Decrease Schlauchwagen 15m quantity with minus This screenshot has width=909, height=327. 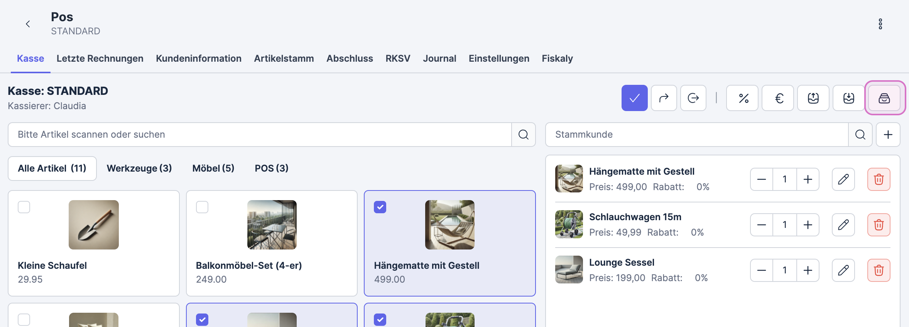click(x=762, y=225)
